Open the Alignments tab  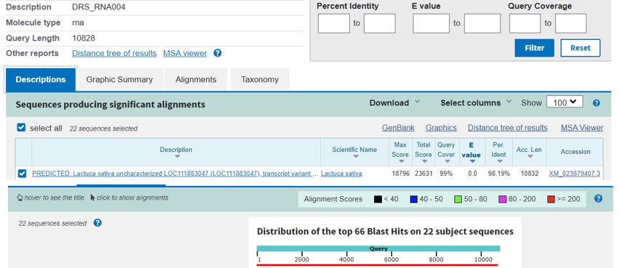[196, 79]
